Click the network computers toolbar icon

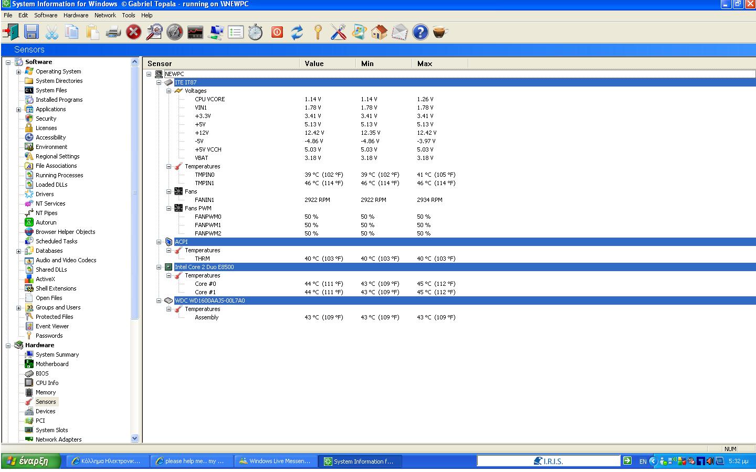[216, 33]
